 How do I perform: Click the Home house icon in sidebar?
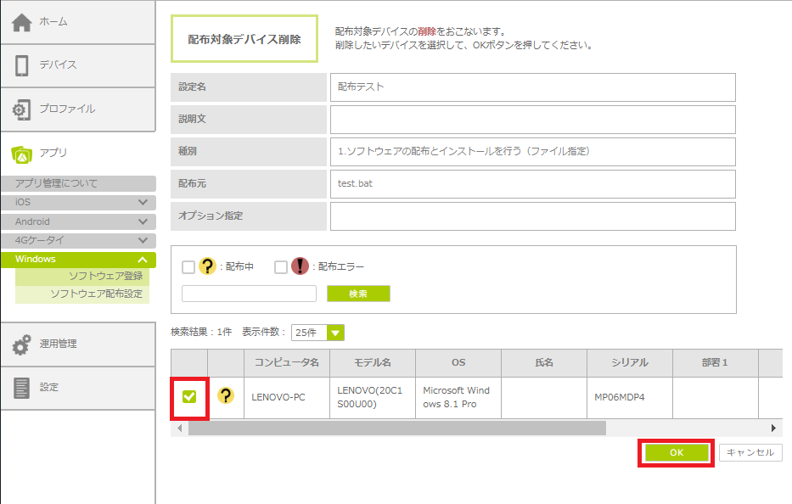pyautogui.click(x=22, y=22)
